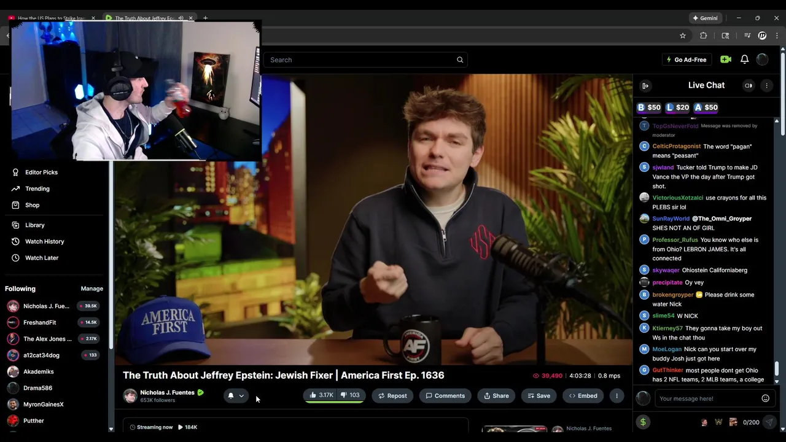
Task: Like the video with thumbs up 3.17K
Action: point(321,395)
